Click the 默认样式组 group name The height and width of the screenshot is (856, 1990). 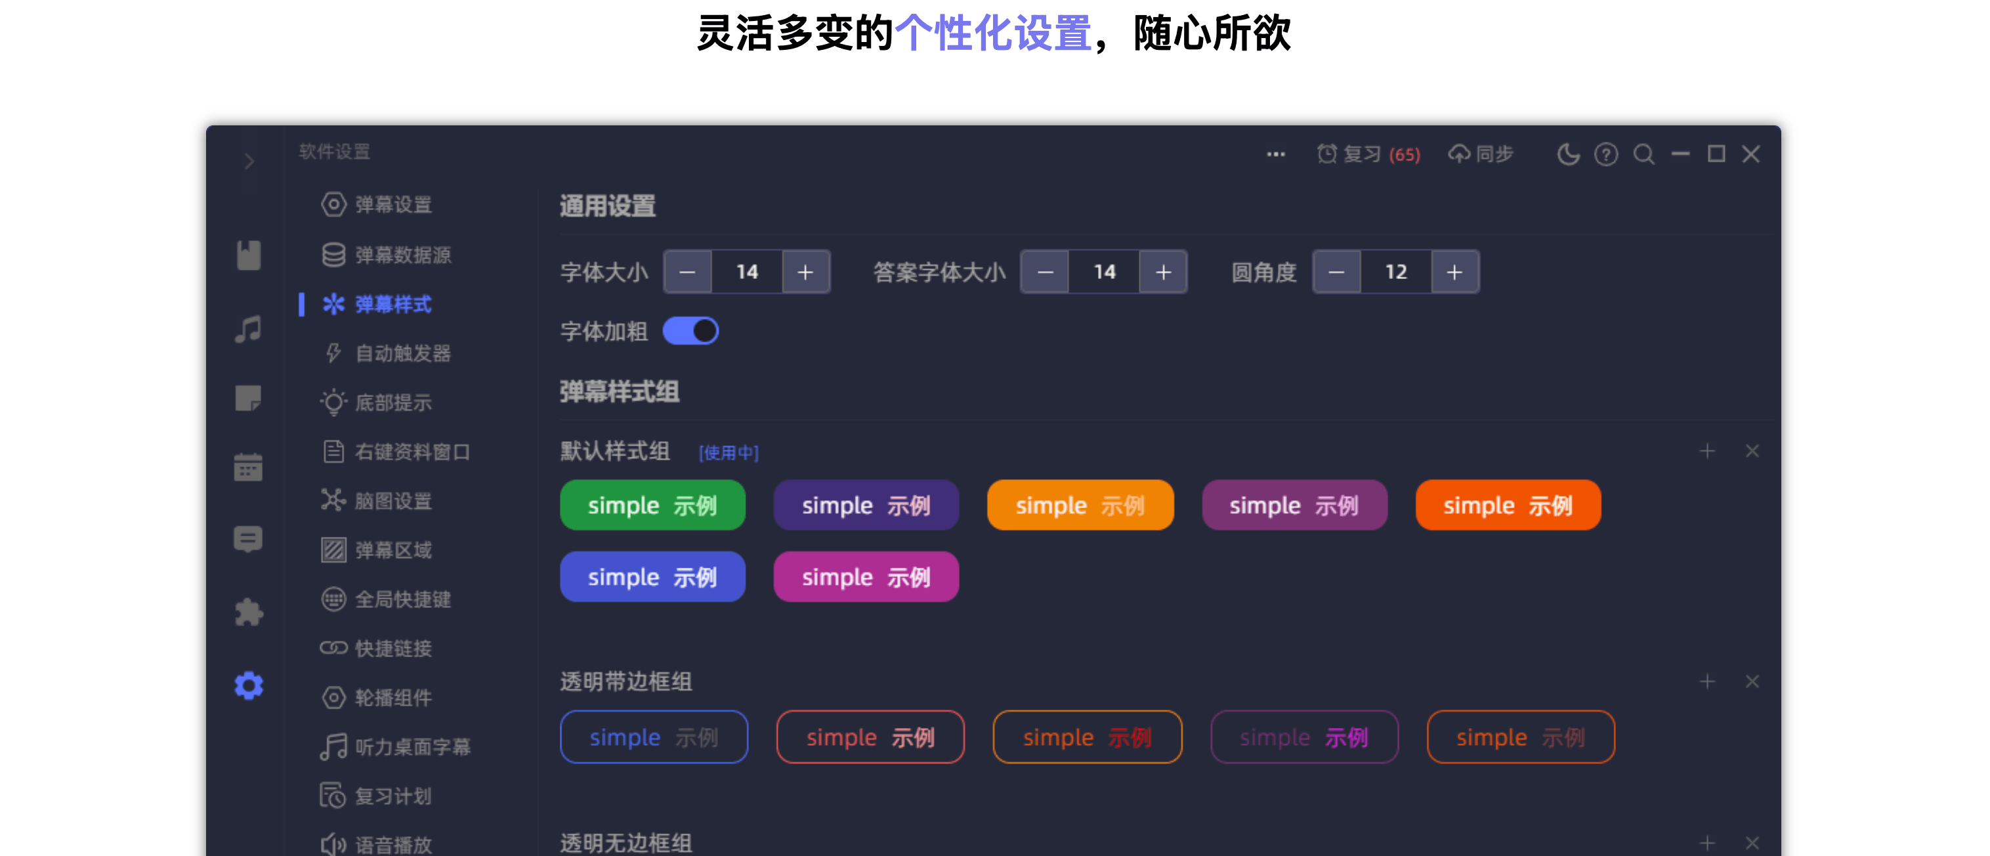(x=615, y=451)
